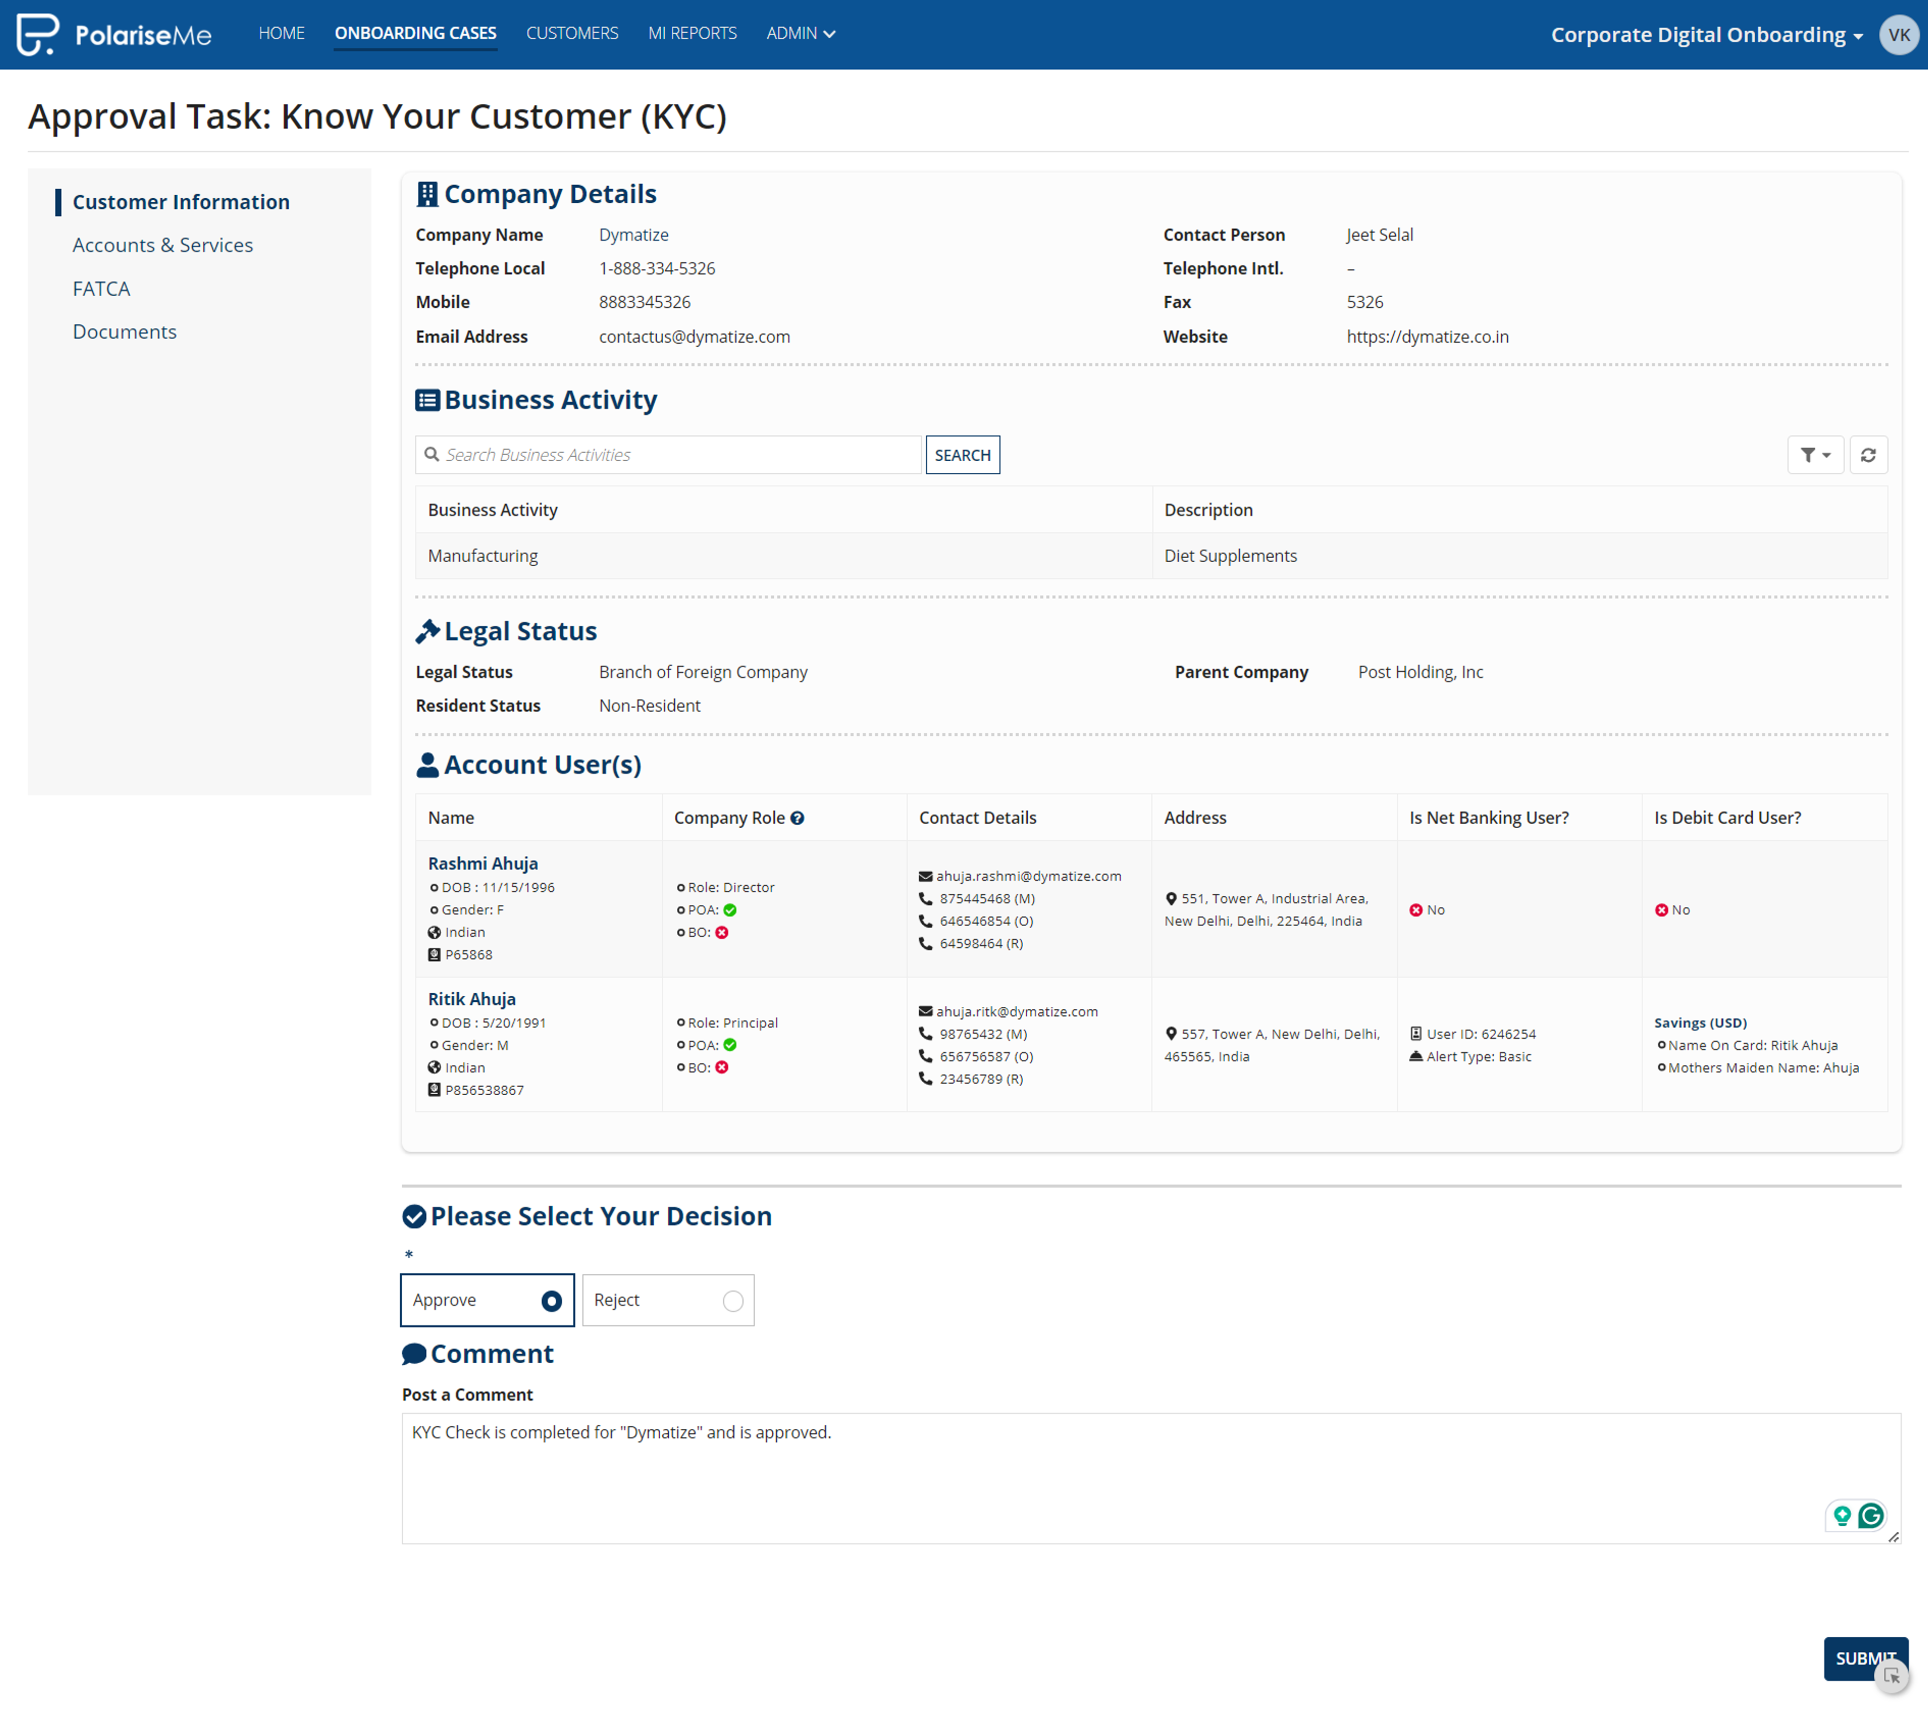The image size is (1928, 1709).
Task: Expand the ADMIN dropdown menu
Action: pos(800,33)
